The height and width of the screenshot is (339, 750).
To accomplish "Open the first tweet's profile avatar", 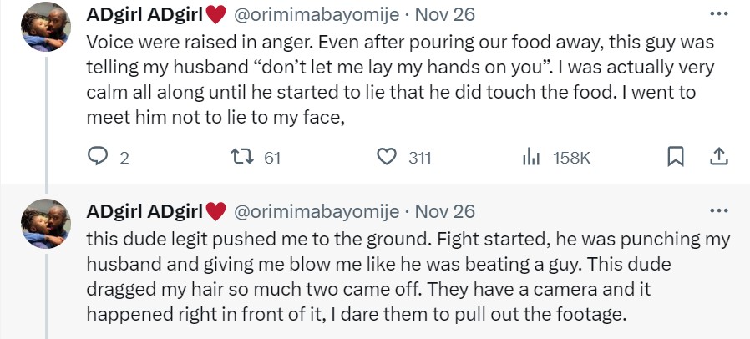I will point(45,27).
